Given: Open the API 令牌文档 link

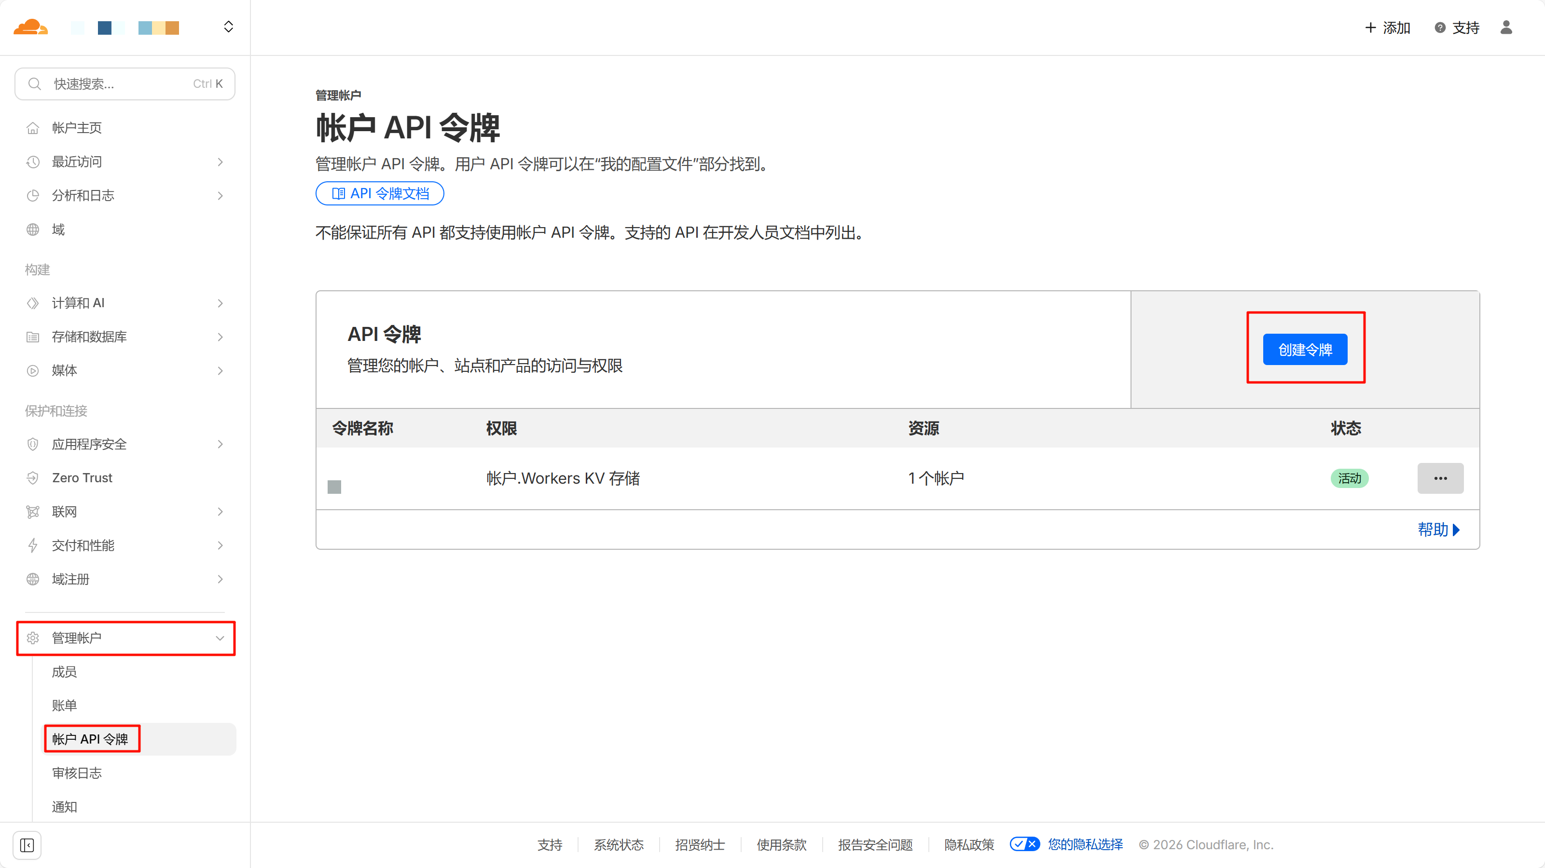Looking at the screenshot, I should coord(380,194).
